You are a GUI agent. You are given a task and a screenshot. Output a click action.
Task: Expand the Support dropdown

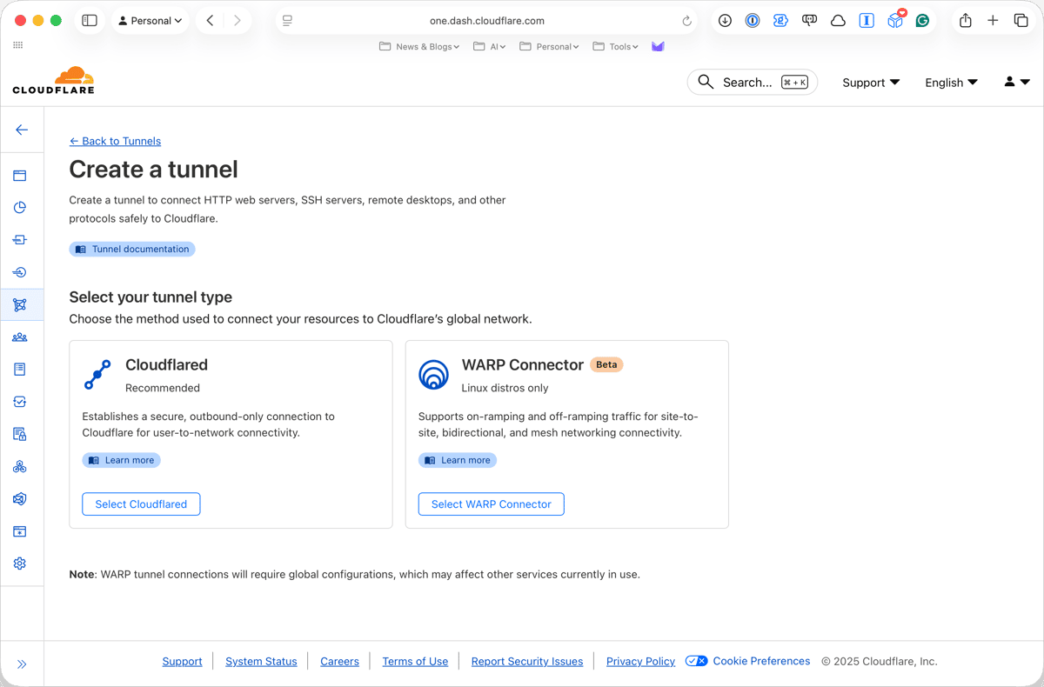click(870, 83)
